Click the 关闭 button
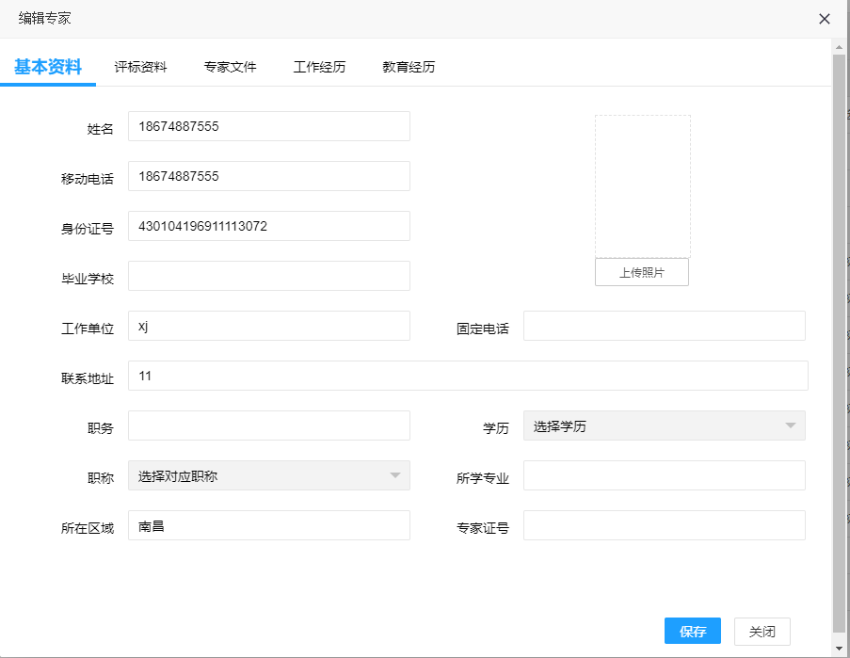The height and width of the screenshot is (658, 850). click(x=762, y=632)
